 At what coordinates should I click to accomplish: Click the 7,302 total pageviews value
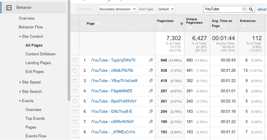point(174,38)
